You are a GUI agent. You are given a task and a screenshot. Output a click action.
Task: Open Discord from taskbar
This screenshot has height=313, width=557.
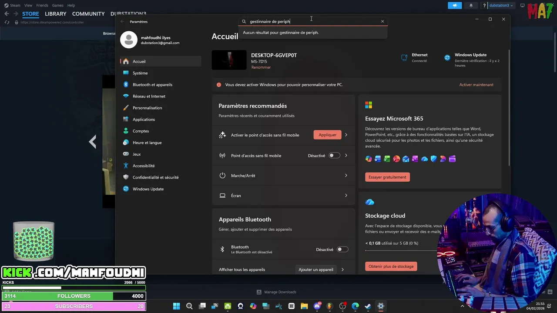point(317,306)
